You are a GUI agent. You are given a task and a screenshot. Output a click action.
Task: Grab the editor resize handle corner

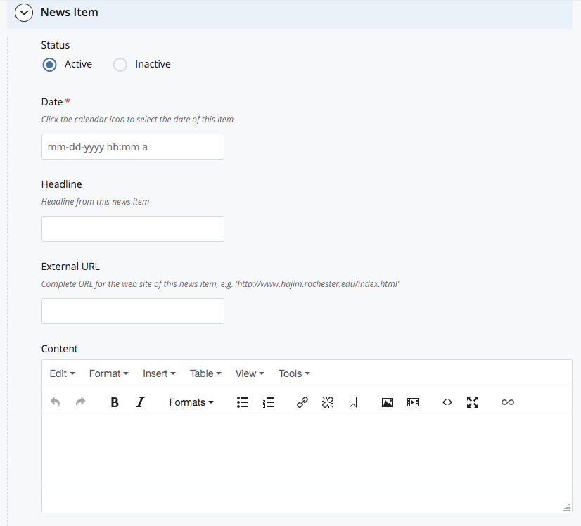pos(566,508)
